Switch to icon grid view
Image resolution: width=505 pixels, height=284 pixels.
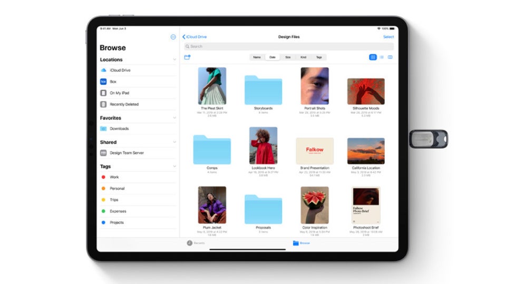click(x=373, y=57)
